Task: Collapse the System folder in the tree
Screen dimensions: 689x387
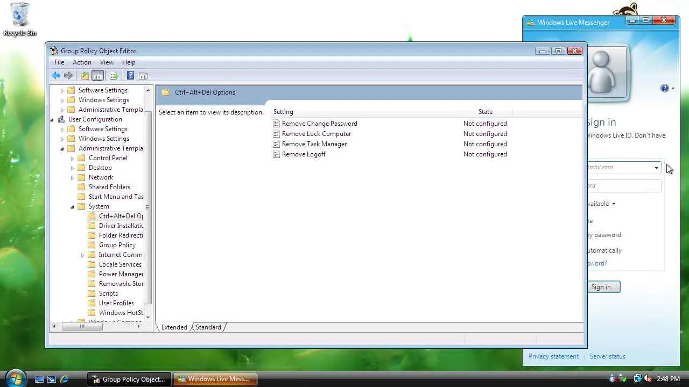Action: (72, 206)
